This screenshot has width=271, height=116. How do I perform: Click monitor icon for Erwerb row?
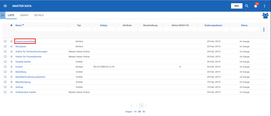coord(5,67)
